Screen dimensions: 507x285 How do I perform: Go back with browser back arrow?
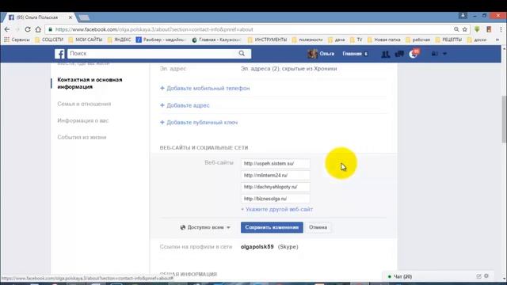[x=7, y=29]
